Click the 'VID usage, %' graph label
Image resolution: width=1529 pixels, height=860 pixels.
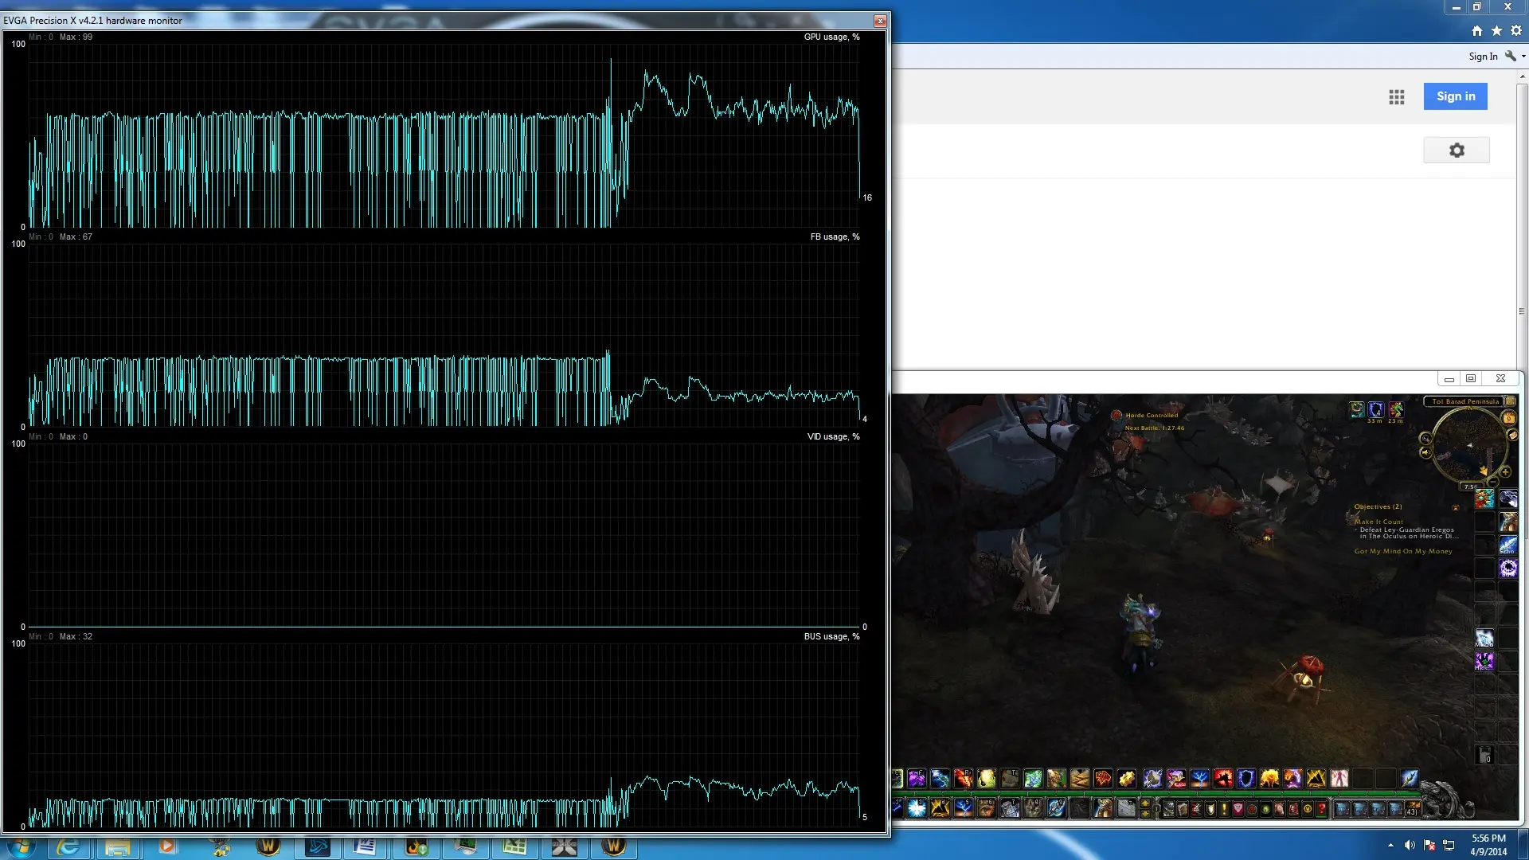pyautogui.click(x=833, y=437)
